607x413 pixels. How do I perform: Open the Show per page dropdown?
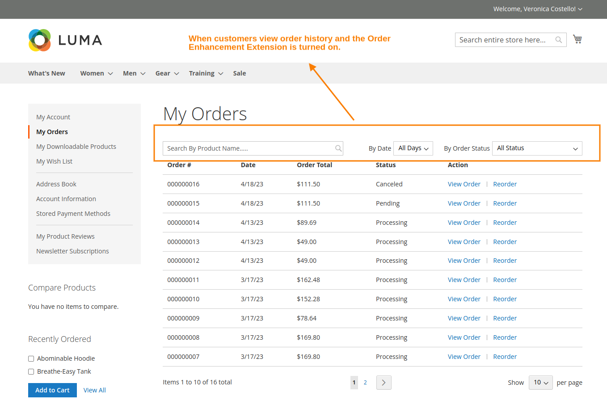pyautogui.click(x=540, y=383)
